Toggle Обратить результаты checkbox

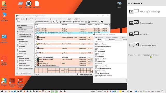tap(17, 34)
